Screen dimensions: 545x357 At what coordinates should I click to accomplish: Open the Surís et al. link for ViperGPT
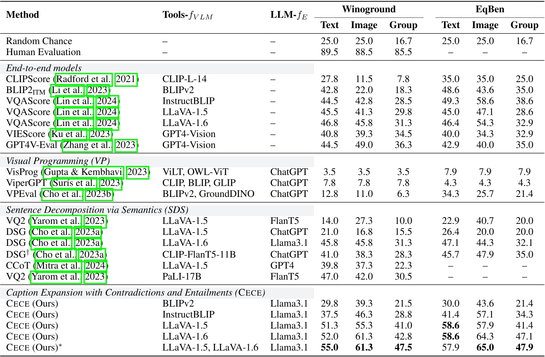point(75,183)
